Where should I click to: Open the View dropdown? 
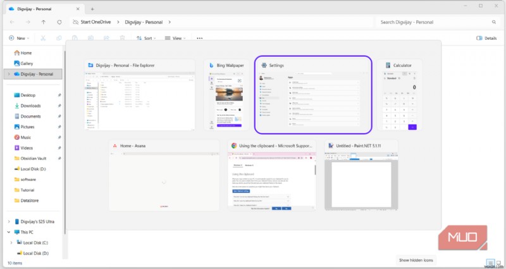[x=175, y=38]
